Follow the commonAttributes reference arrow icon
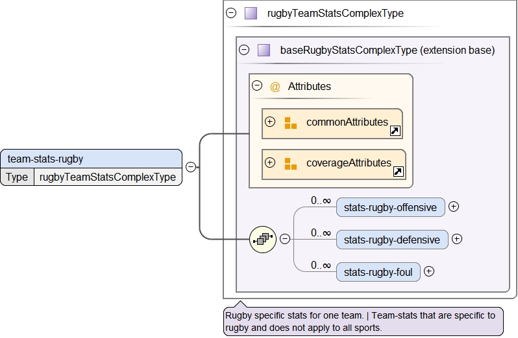518x338 pixels. (395, 131)
